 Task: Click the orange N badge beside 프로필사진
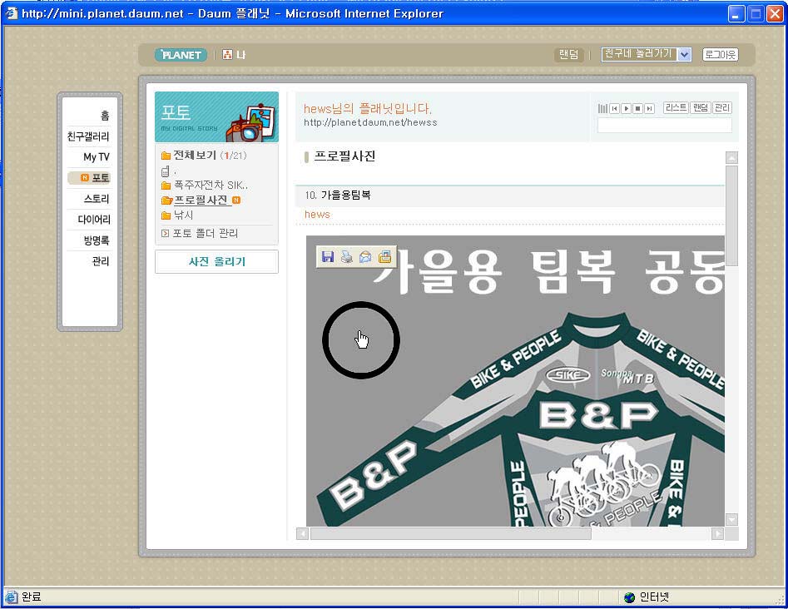(236, 200)
